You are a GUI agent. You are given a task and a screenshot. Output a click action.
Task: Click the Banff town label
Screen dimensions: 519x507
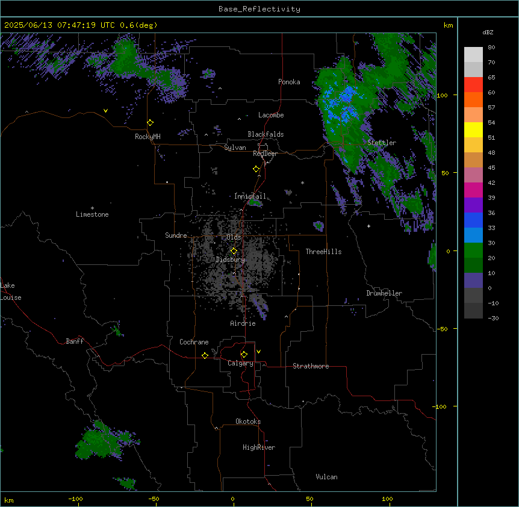[75, 341]
